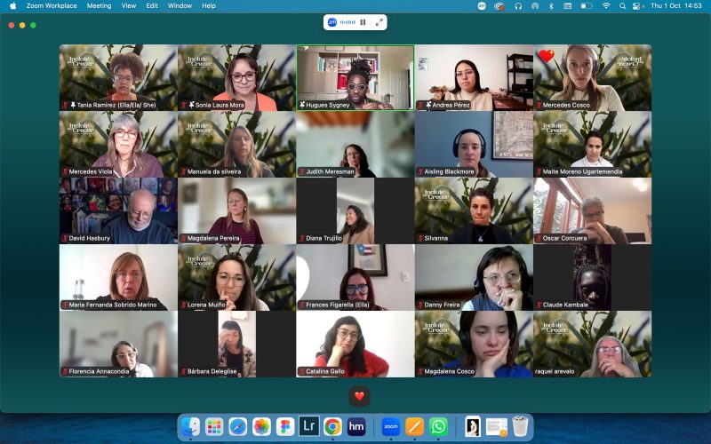
Task: Click the heart reaction on Mercedes Cosco's video
Action: (x=547, y=56)
